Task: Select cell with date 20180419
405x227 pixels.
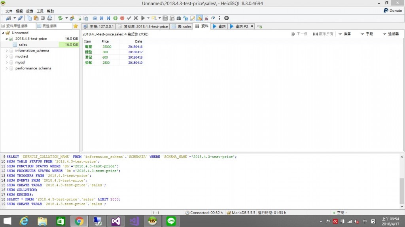Action: (131, 63)
